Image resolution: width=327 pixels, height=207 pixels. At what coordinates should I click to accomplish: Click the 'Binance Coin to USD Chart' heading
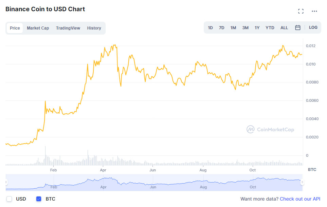click(45, 9)
